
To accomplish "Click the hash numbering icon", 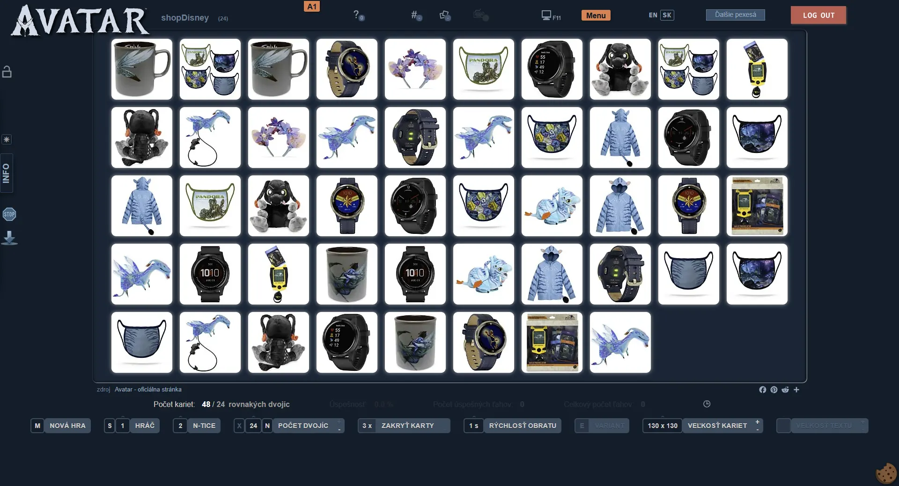I will 415,15.
